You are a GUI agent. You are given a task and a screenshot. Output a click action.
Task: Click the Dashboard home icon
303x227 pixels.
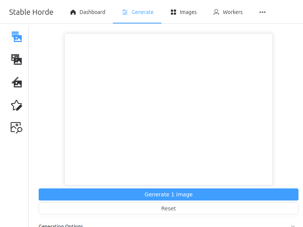tap(73, 12)
